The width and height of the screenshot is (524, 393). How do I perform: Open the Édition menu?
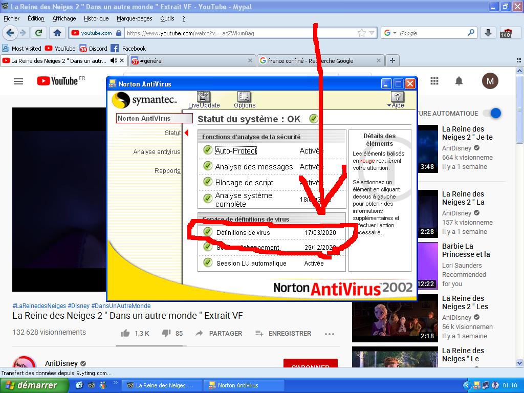point(36,19)
